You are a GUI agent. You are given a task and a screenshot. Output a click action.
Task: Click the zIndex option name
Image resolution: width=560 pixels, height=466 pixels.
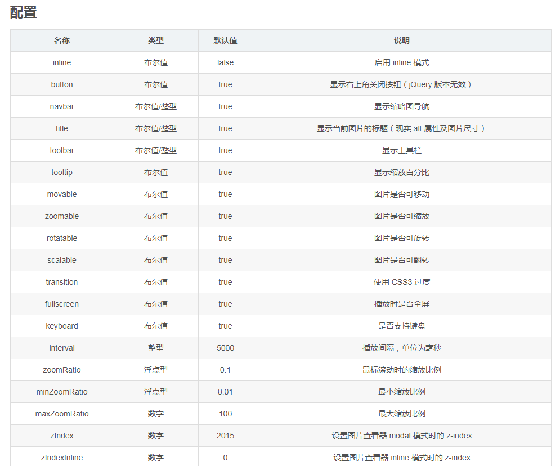(x=62, y=436)
